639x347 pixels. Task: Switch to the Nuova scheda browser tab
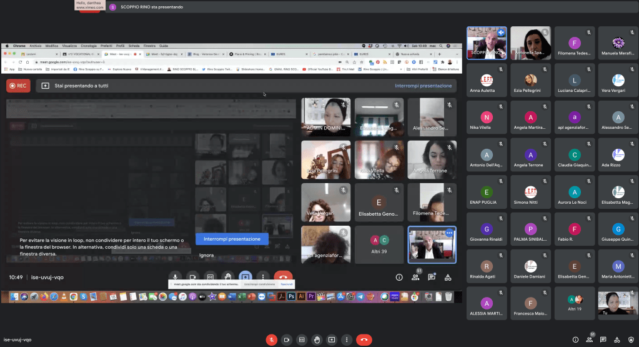410,54
